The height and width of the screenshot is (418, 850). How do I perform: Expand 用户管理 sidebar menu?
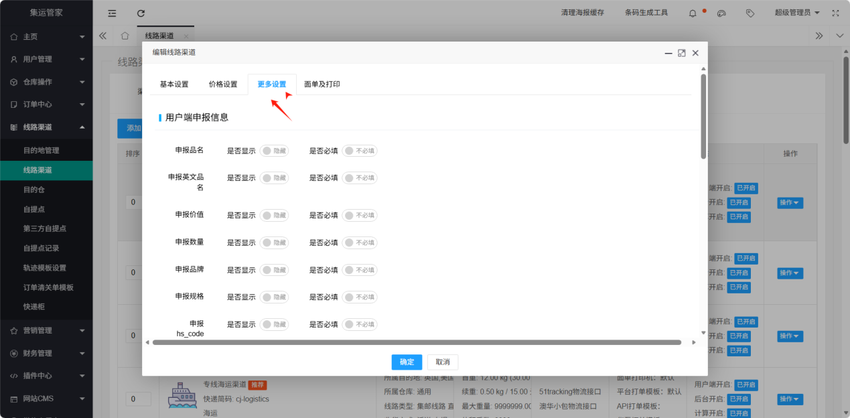coord(46,59)
